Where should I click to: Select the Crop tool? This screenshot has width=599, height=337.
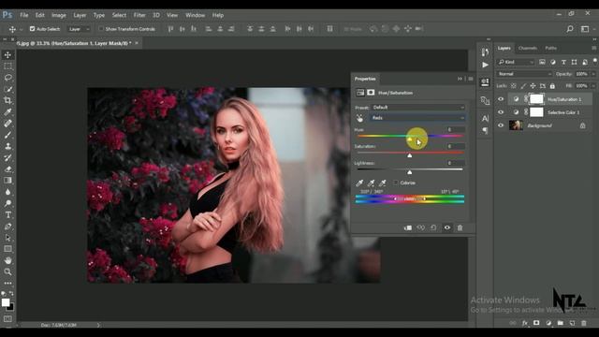click(x=7, y=100)
